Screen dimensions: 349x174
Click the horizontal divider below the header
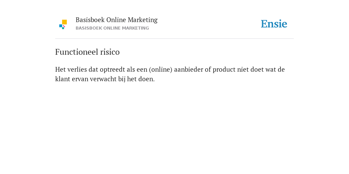(174, 39)
